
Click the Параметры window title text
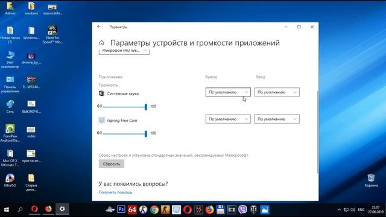(118, 27)
